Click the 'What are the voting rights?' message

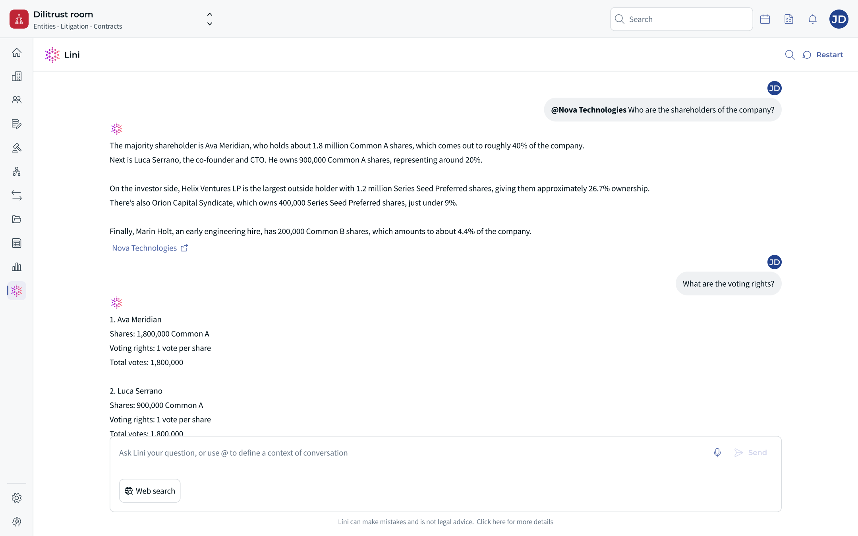(x=729, y=284)
